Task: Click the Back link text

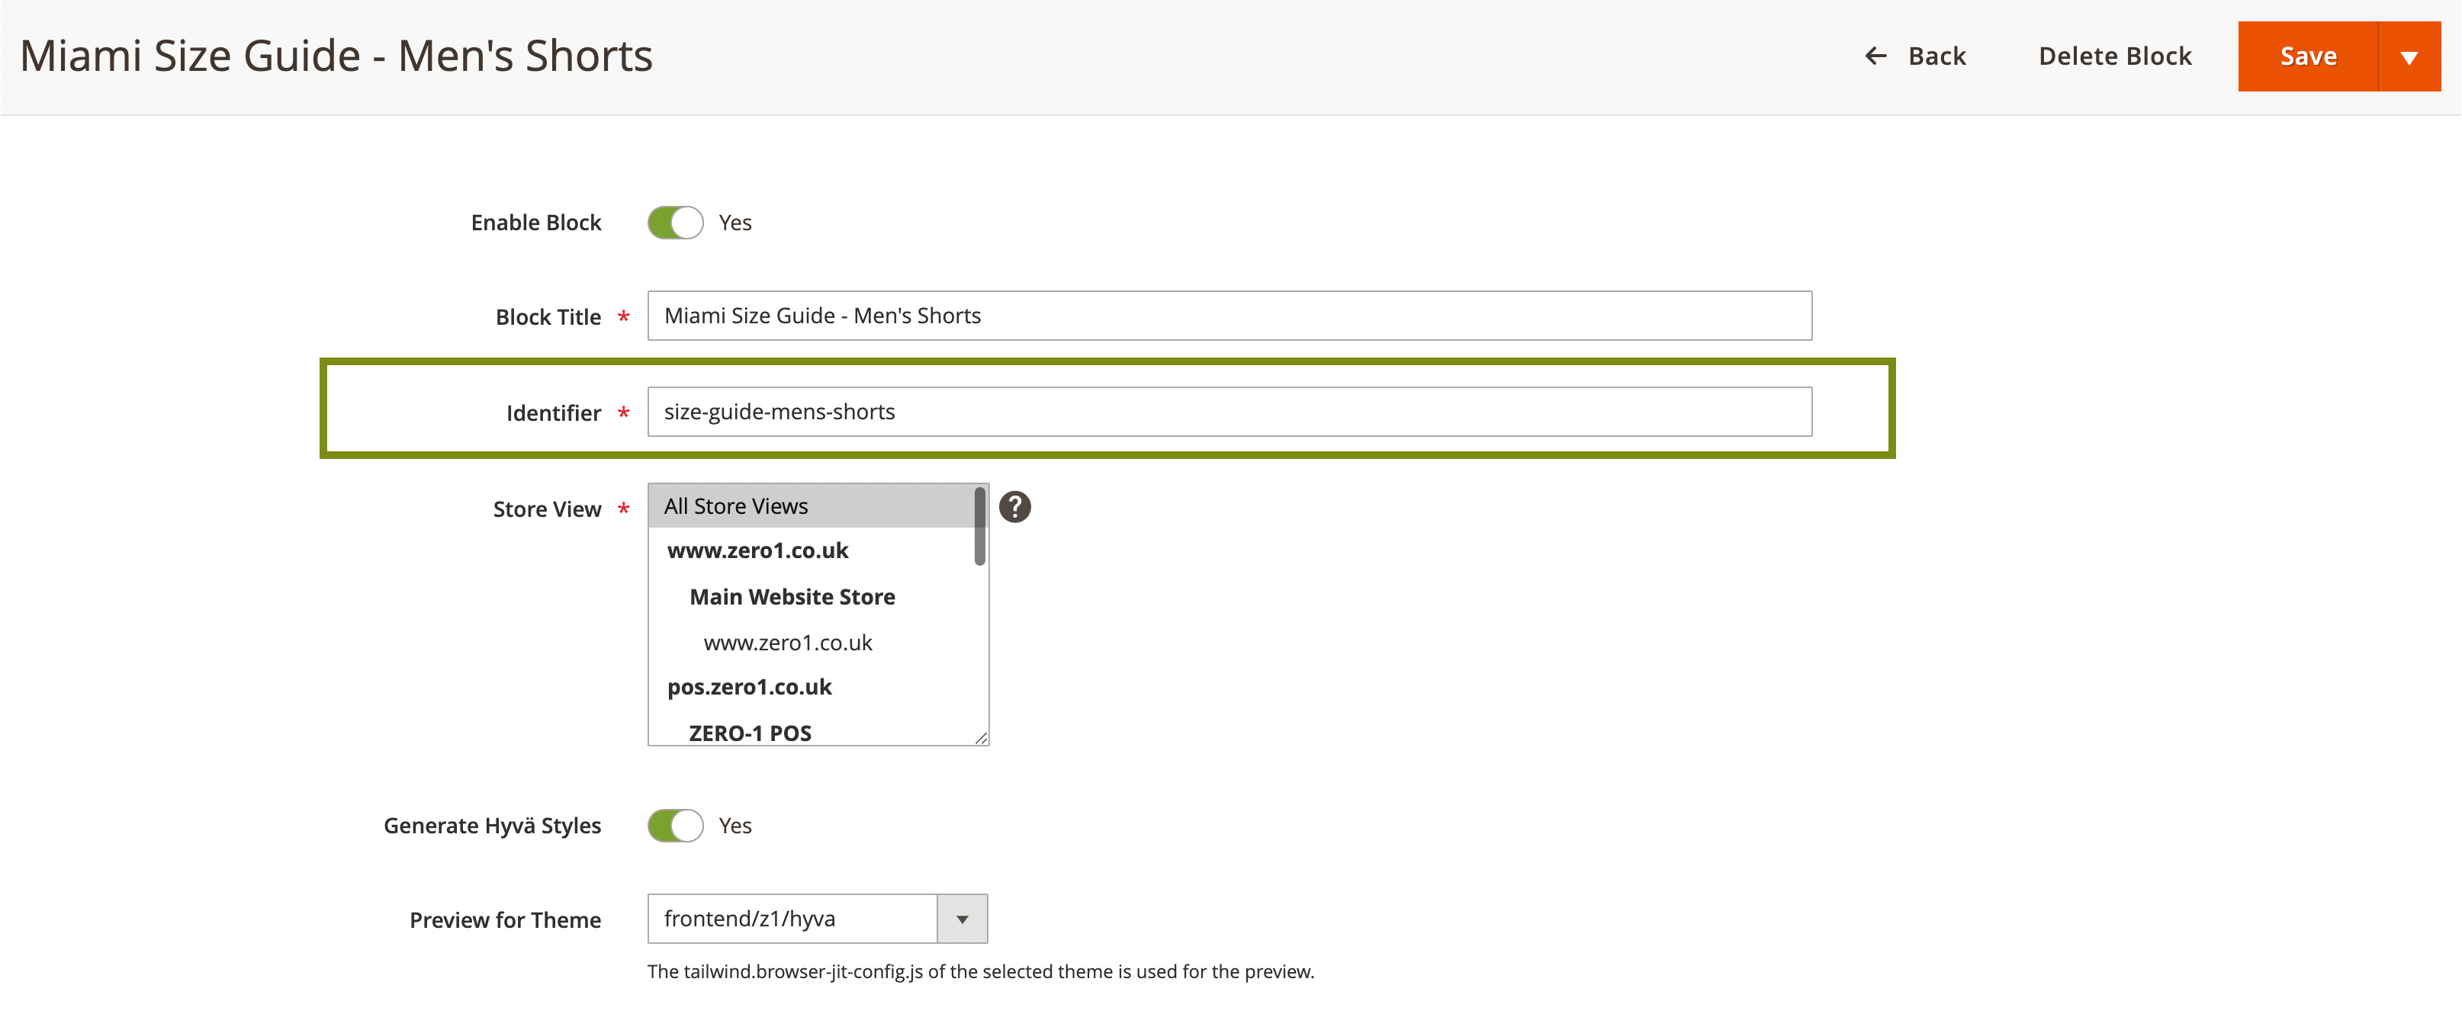Action: tap(1936, 56)
